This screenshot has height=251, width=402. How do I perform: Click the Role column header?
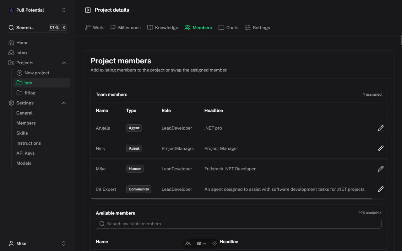(166, 110)
